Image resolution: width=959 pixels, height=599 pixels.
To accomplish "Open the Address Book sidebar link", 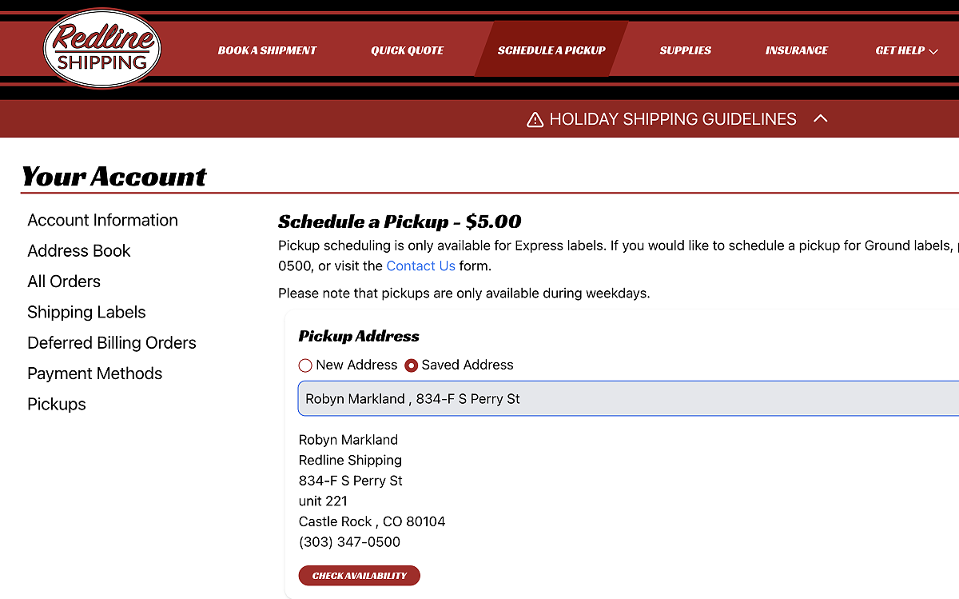I will point(79,251).
